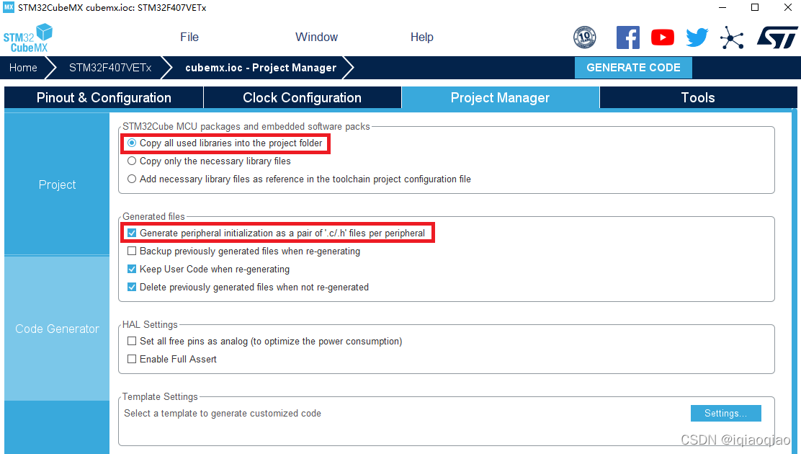Click cubemx.ioc - Project Manager breadcrumb
The image size is (801, 454).
pos(261,68)
